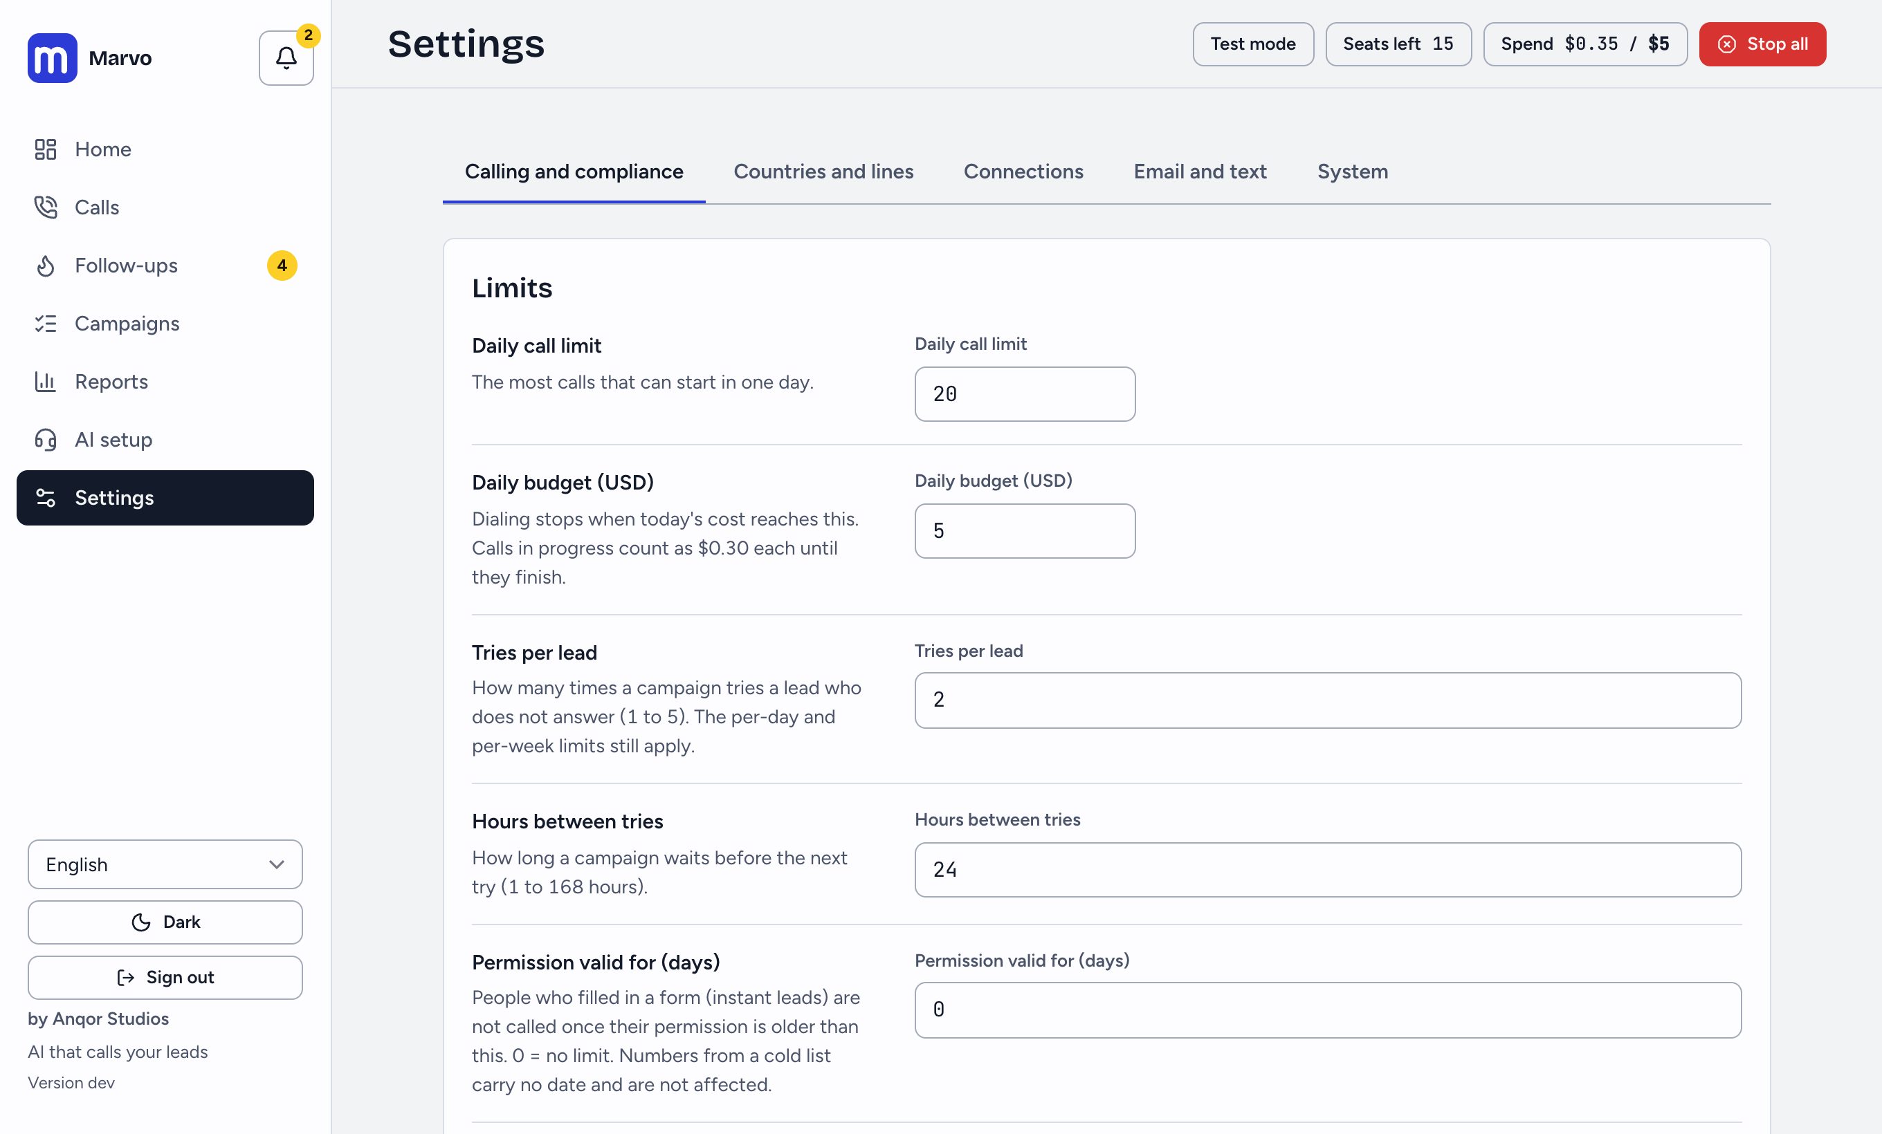The image size is (1882, 1134).
Task: Switch to Dark theme
Action: pos(165,922)
